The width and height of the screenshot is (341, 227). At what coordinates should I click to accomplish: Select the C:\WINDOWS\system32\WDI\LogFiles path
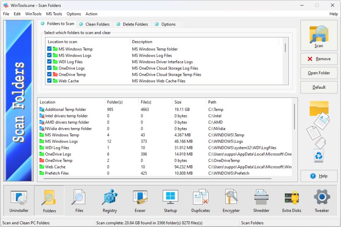click(242, 148)
